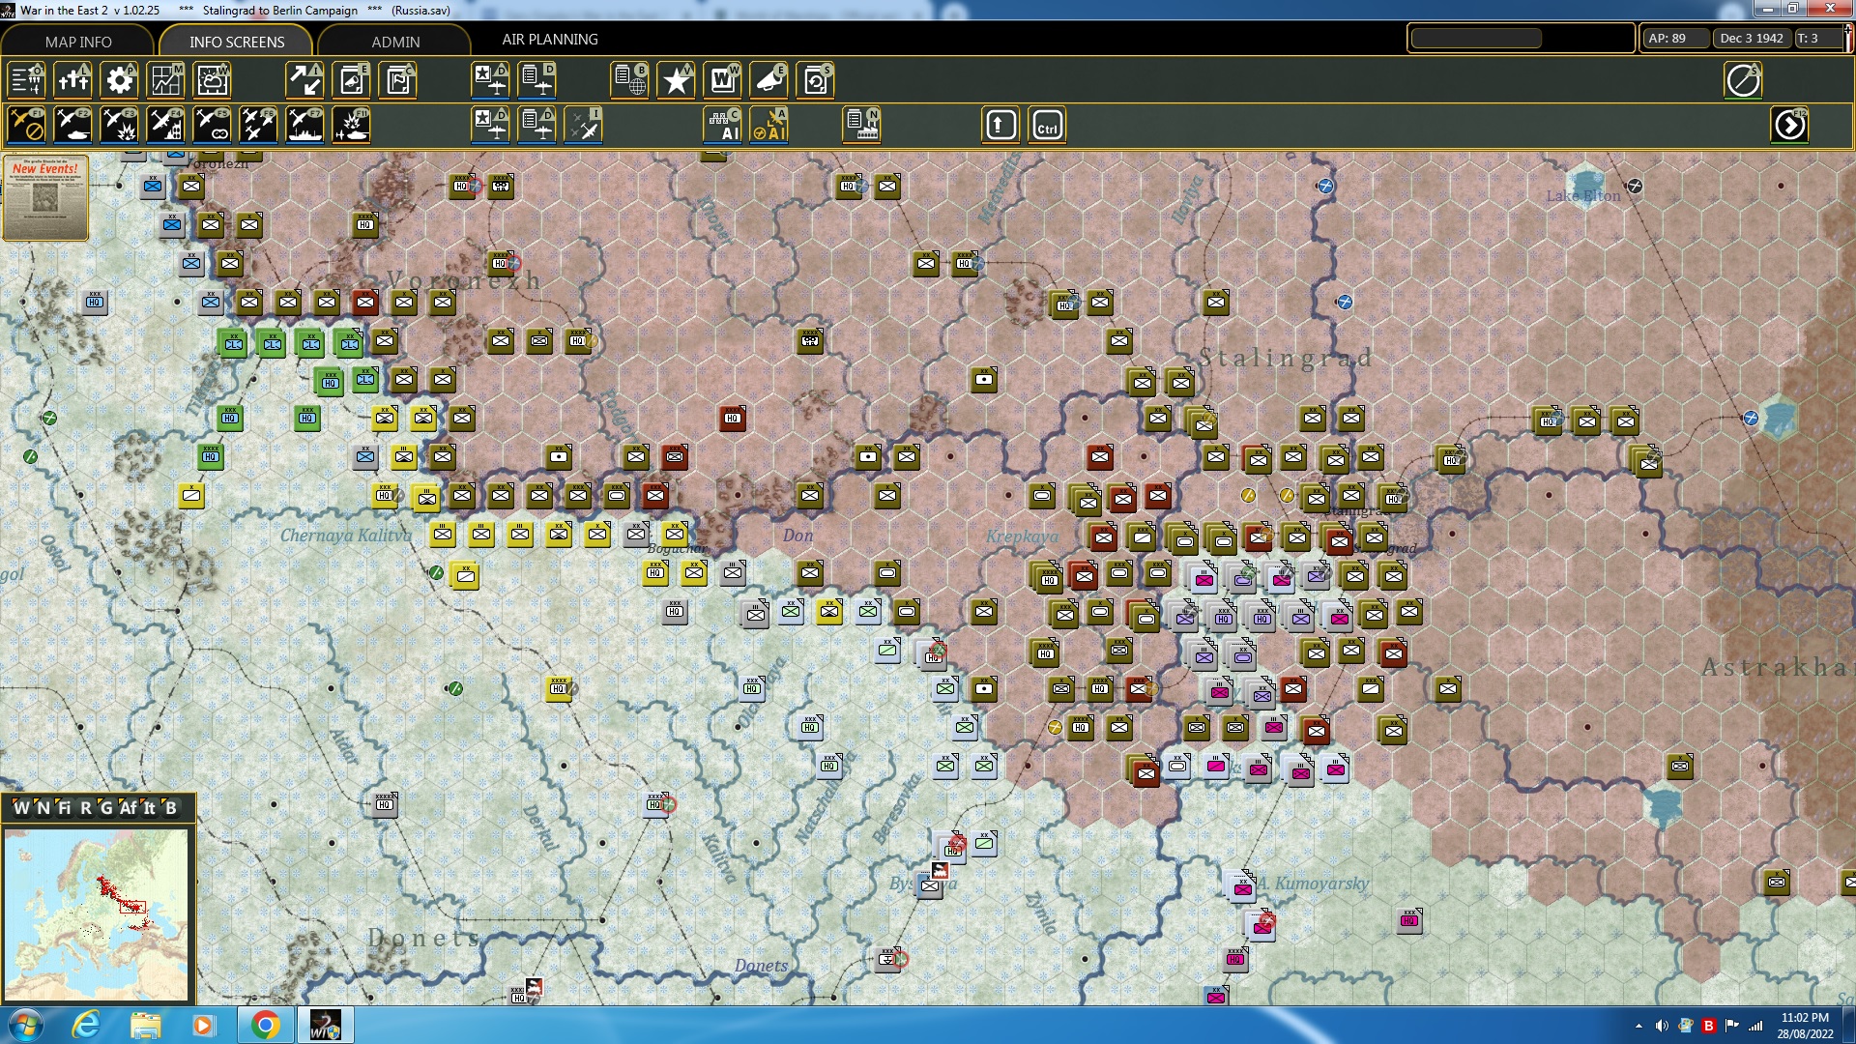Switch to the MAP INFO tab
The image size is (1856, 1044).
78,42
